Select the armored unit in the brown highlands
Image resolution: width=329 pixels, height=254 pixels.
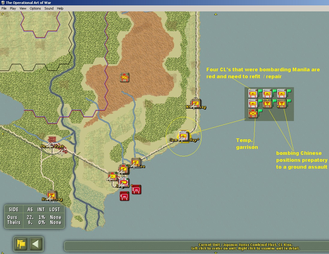[x=124, y=77]
